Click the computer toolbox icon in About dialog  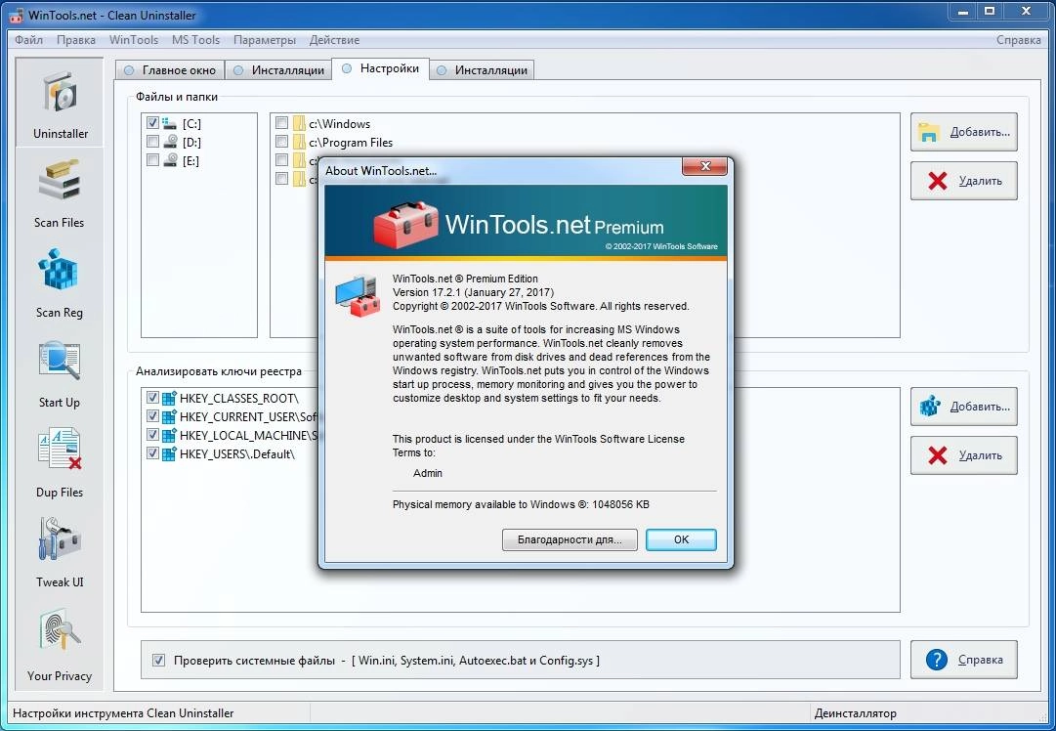coord(357,294)
